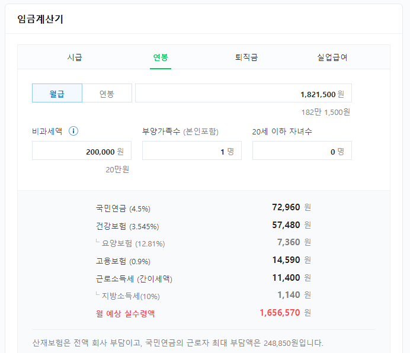Select the 연봉 toggle button beside 월급

107,93
